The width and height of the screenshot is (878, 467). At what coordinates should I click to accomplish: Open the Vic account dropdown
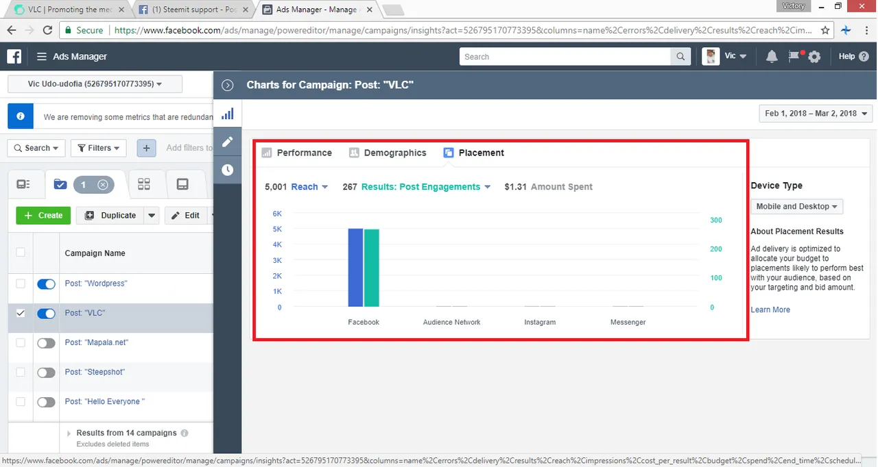coord(736,57)
